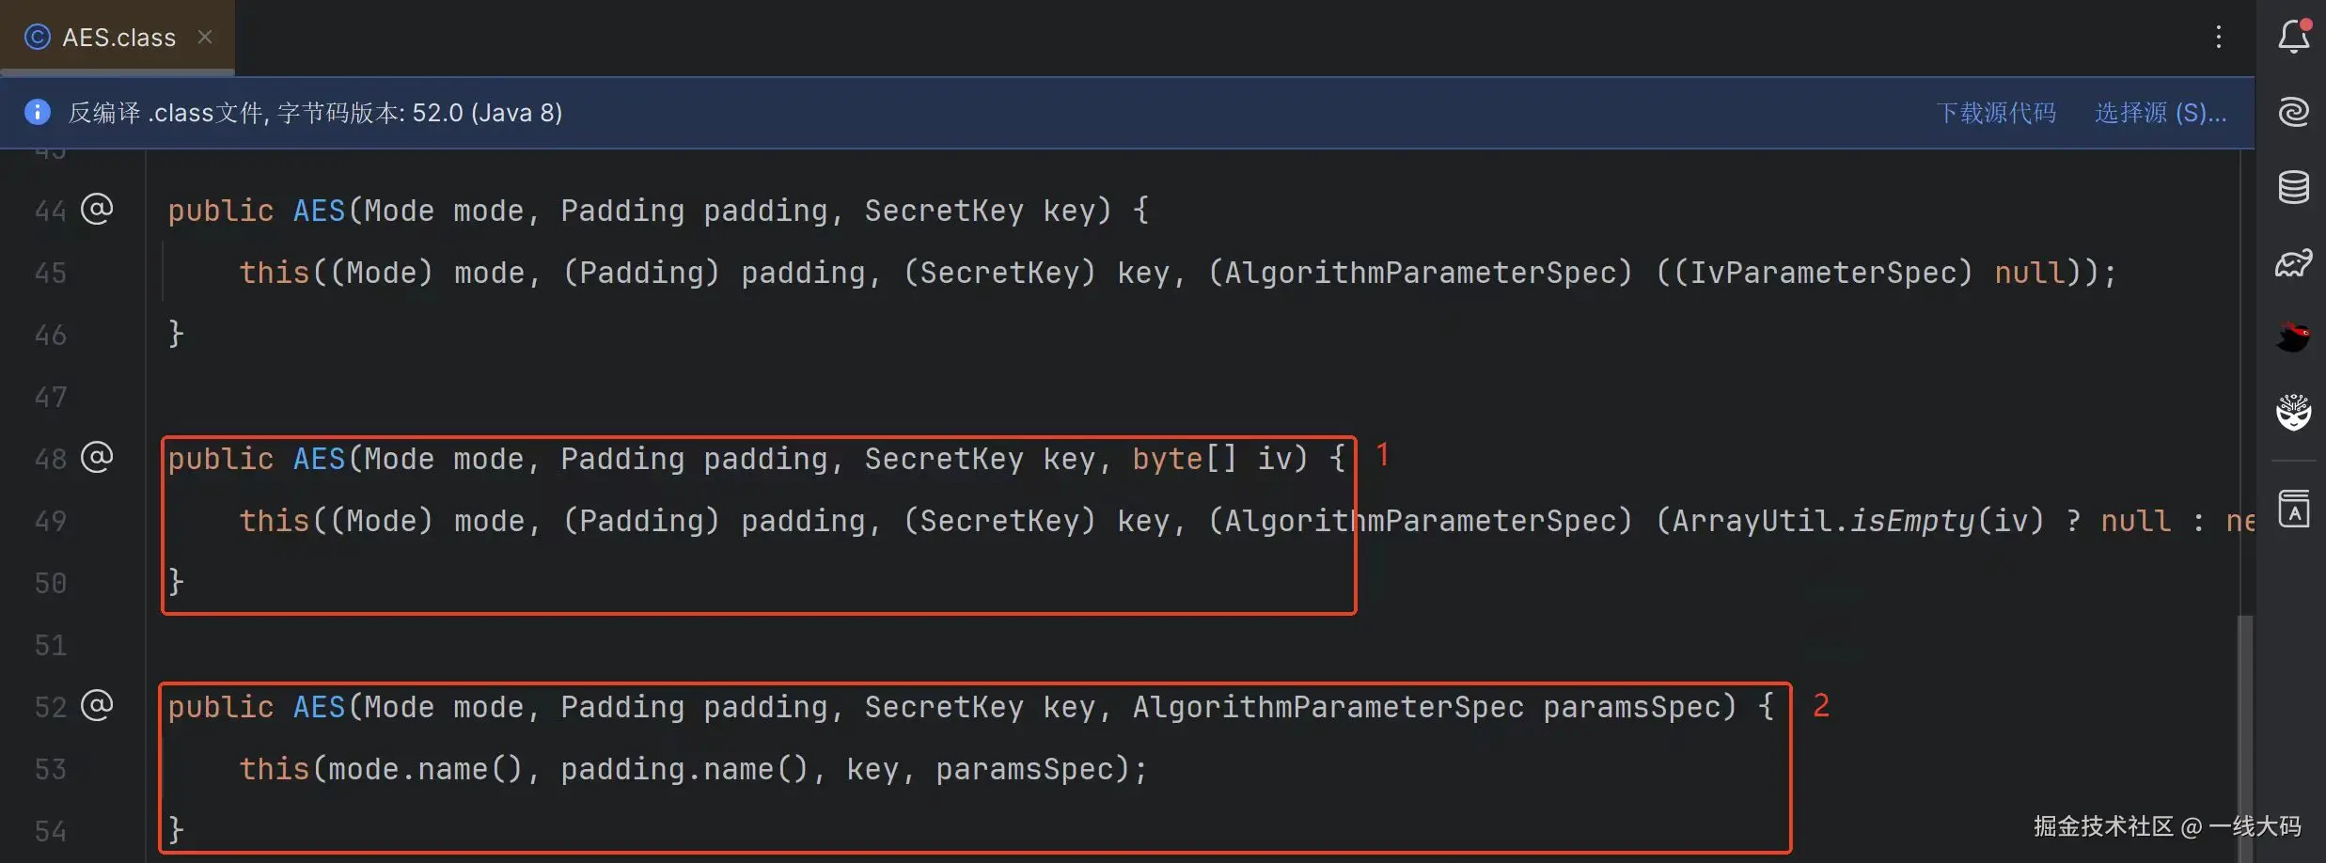Open the masked face plugin icon
The image size is (2326, 863).
(x=2293, y=412)
